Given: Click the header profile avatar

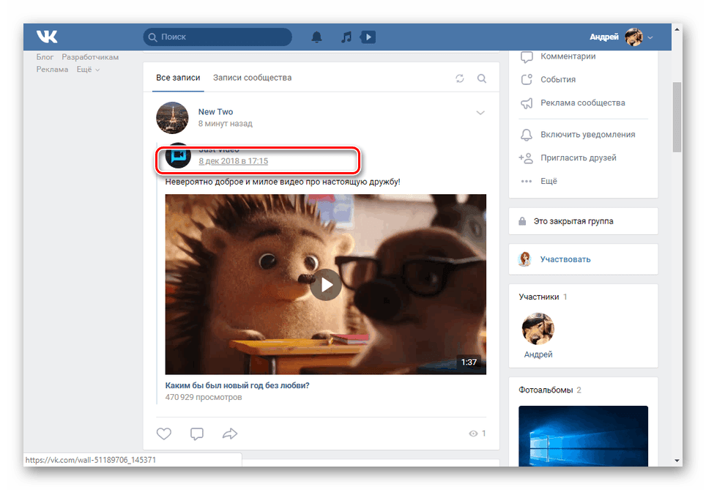Looking at the screenshot, I should [633, 37].
